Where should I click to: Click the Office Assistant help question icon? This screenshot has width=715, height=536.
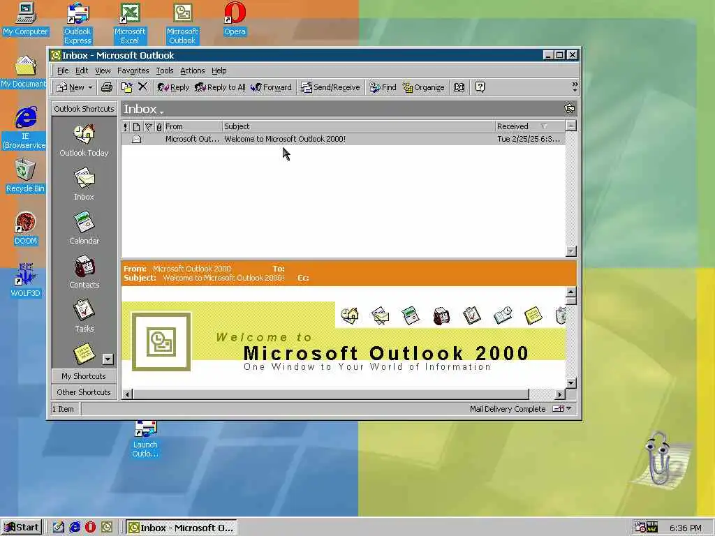[480, 87]
